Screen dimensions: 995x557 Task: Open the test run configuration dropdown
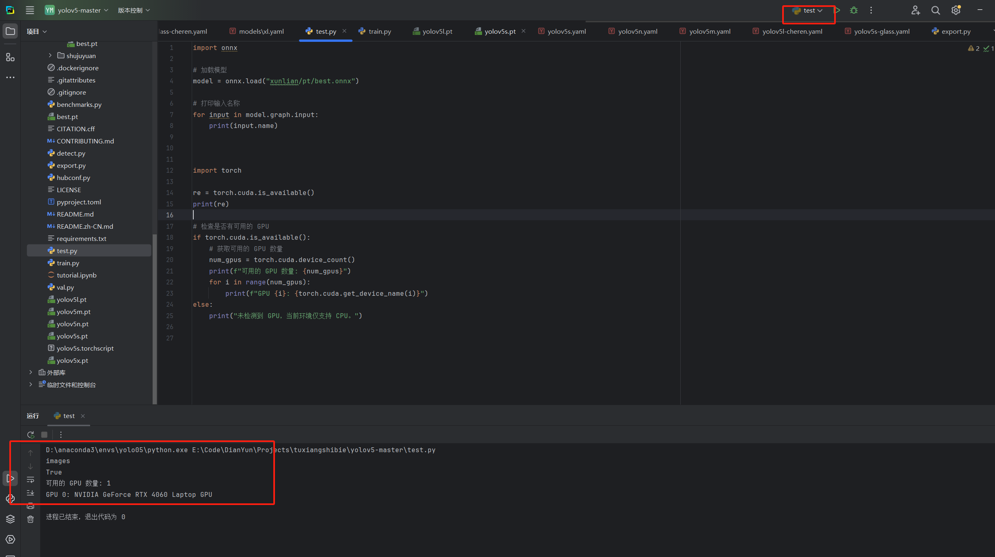pos(808,11)
